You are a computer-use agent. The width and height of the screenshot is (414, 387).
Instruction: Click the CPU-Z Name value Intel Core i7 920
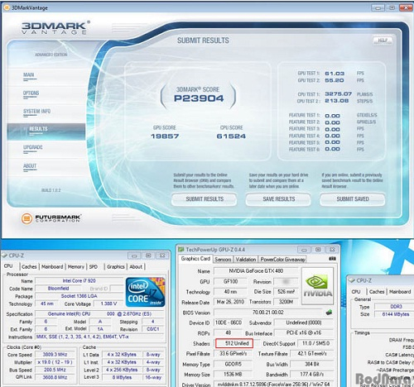coord(79,281)
